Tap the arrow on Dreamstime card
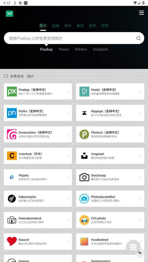This screenshot has width=148, height=262. click(x=68, y=135)
